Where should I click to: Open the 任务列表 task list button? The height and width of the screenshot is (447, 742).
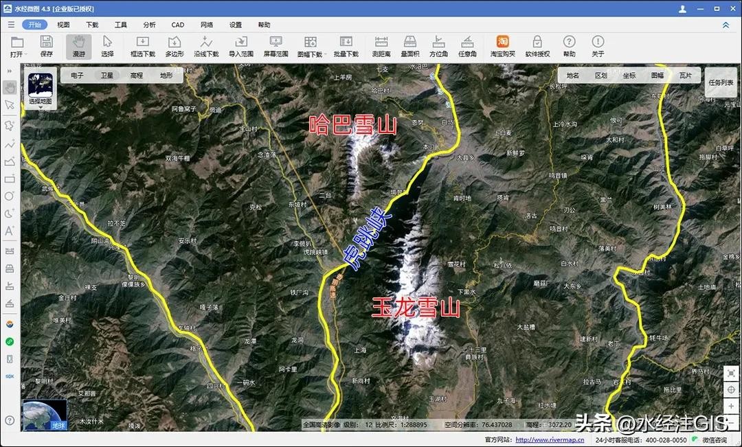[721, 82]
